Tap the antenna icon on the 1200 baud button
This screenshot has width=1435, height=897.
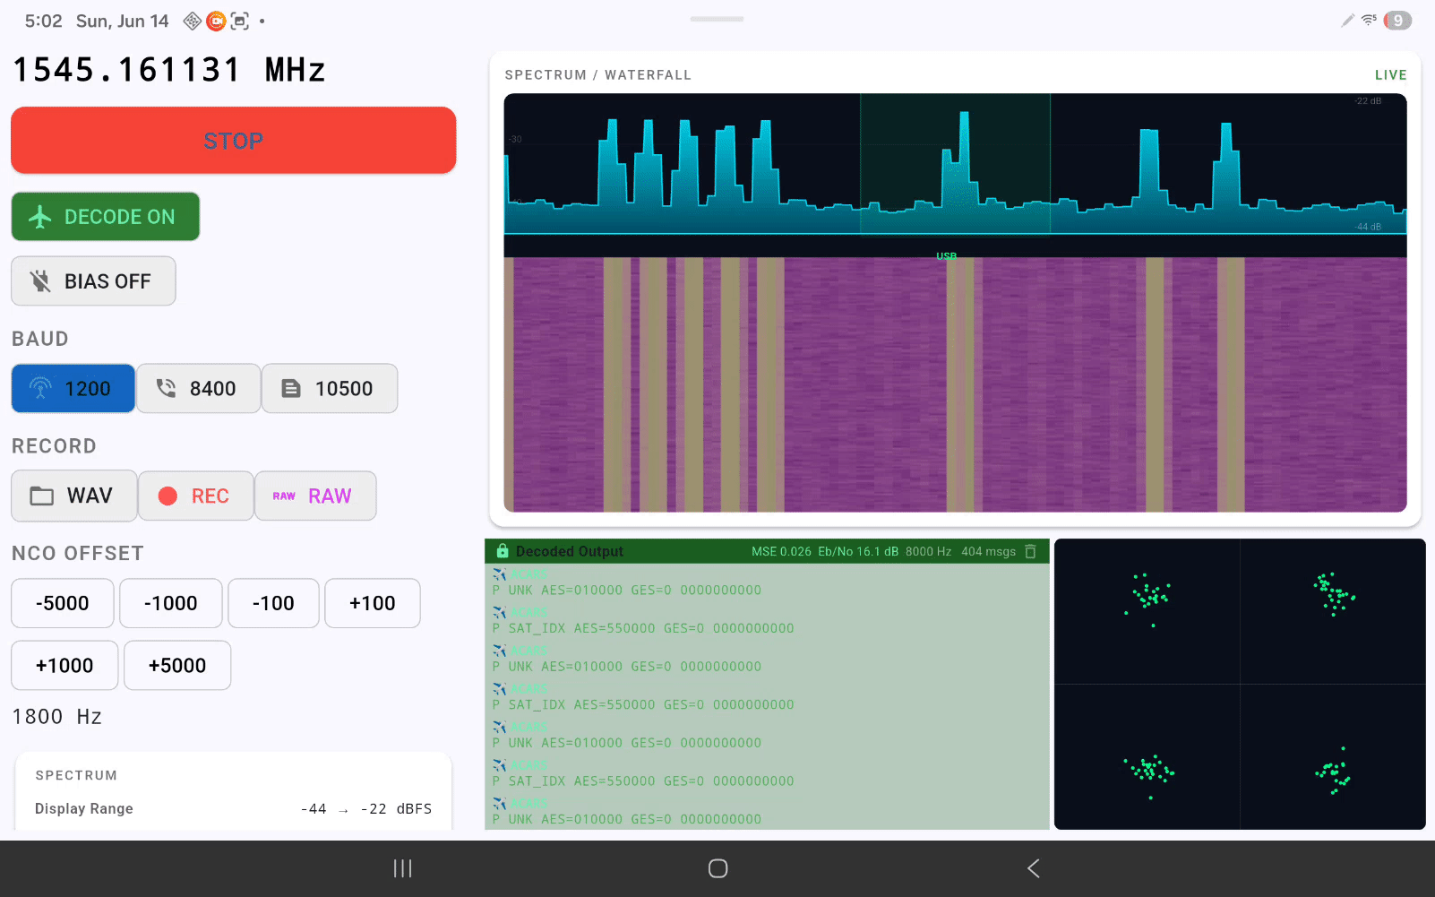[40, 388]
